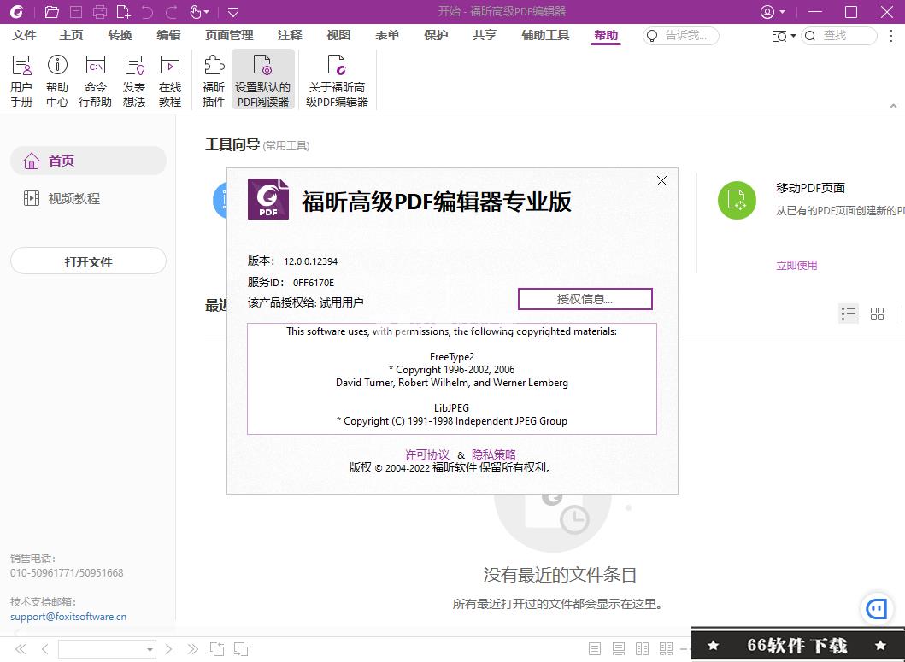This screenshot has height=662, width=905.
Task: Open the User Manual (用户手册) icon
Action: [x=22, y=79]
